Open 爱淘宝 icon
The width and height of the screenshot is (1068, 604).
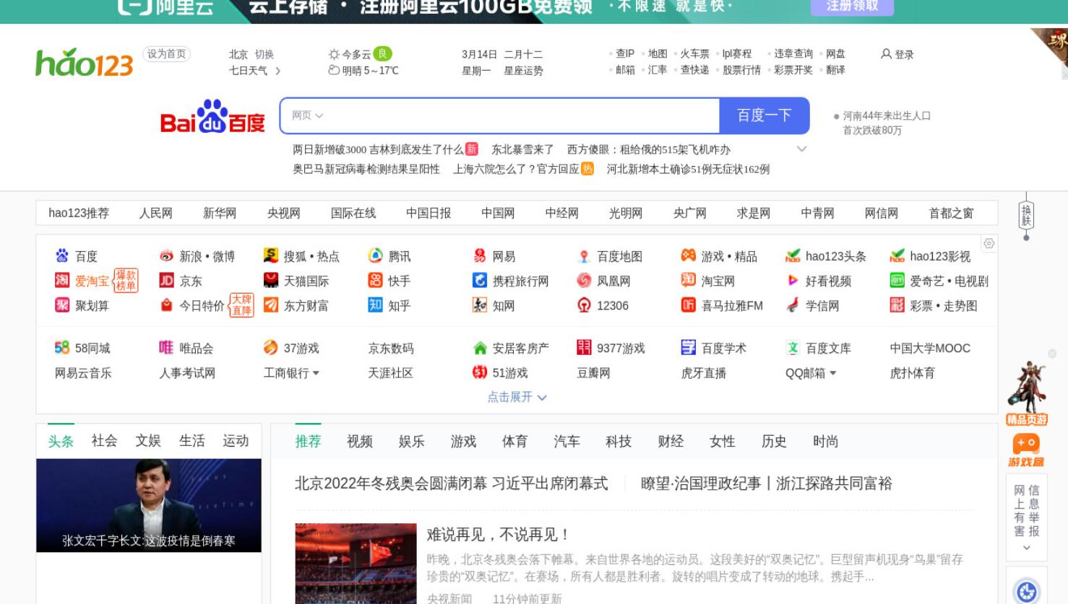point(62,281)
